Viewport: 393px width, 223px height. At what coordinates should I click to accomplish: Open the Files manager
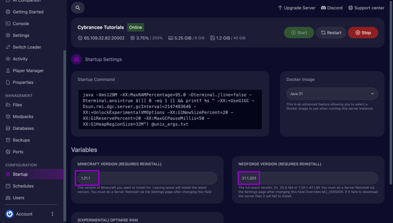(x=17, y=105)
